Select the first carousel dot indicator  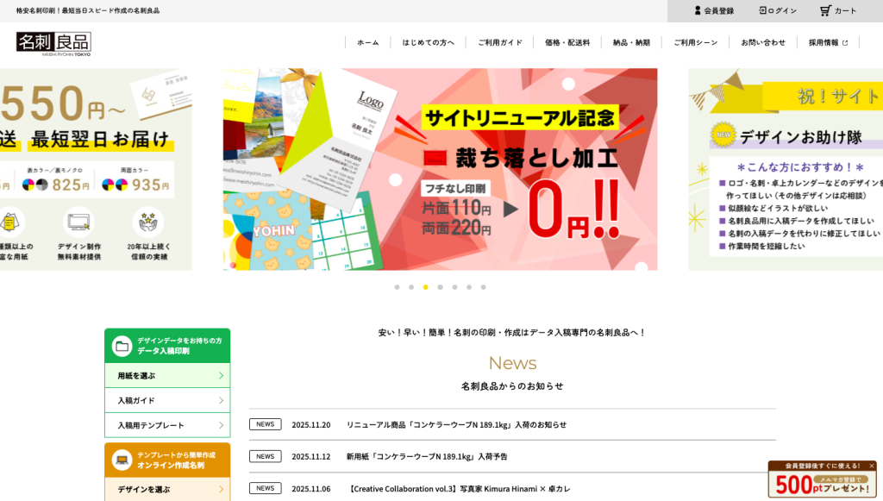[x=397, y=287]
